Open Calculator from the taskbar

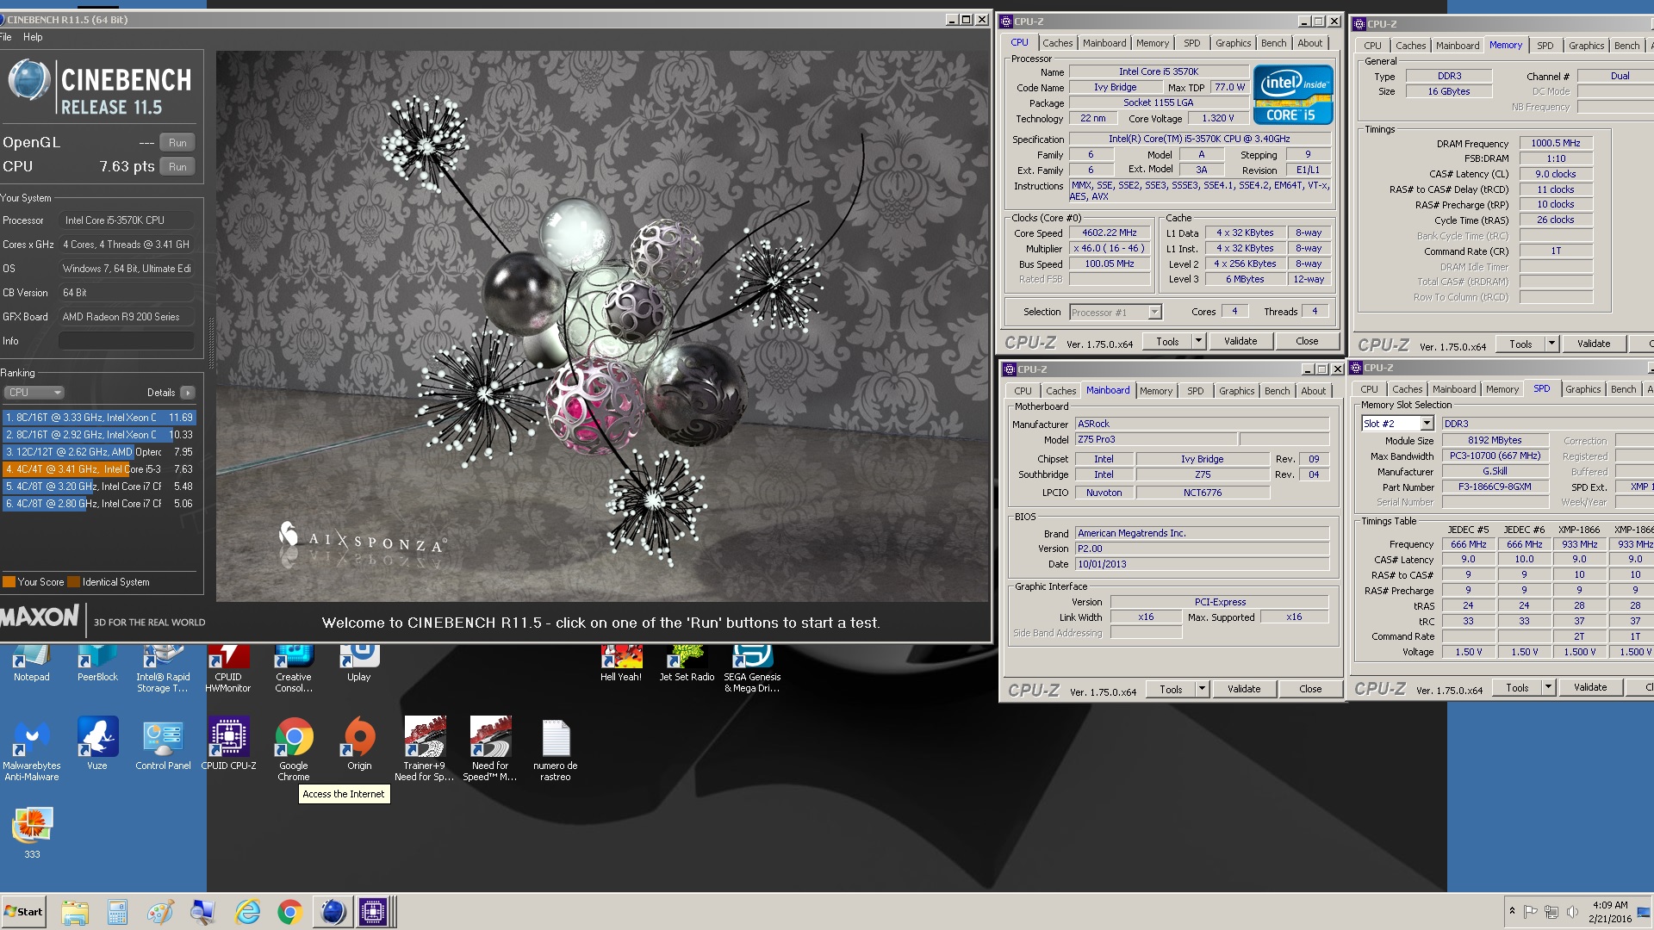pos(117,912)
